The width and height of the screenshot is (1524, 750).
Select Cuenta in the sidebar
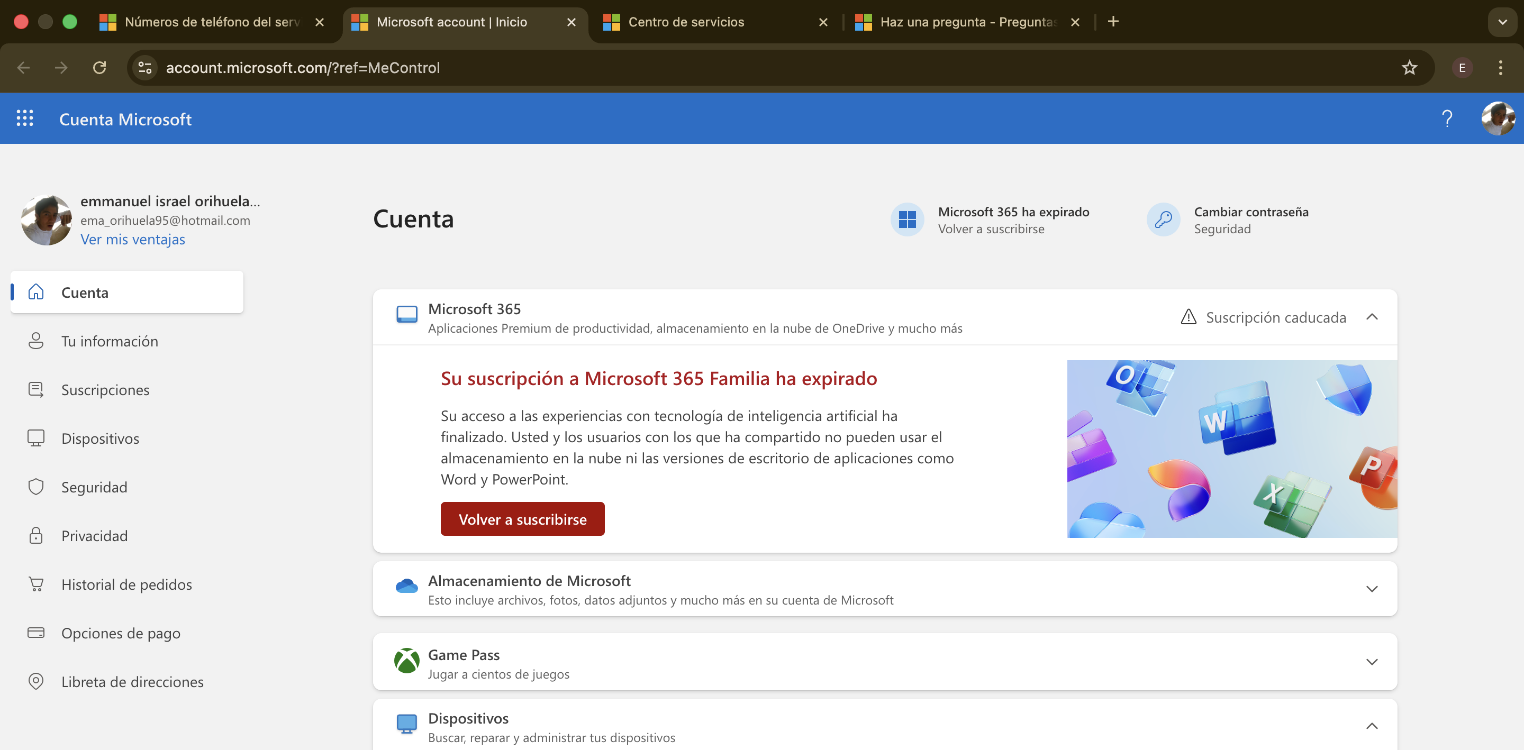(x=126, y=291)
